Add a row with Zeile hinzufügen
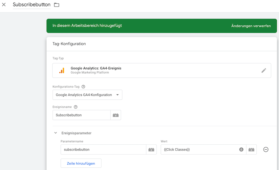The height and width of the screenshot is (170, 279). (81, 163)
